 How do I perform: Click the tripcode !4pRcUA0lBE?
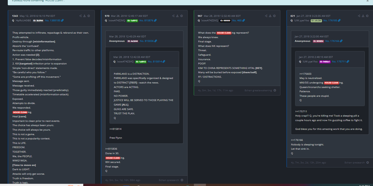23,20
